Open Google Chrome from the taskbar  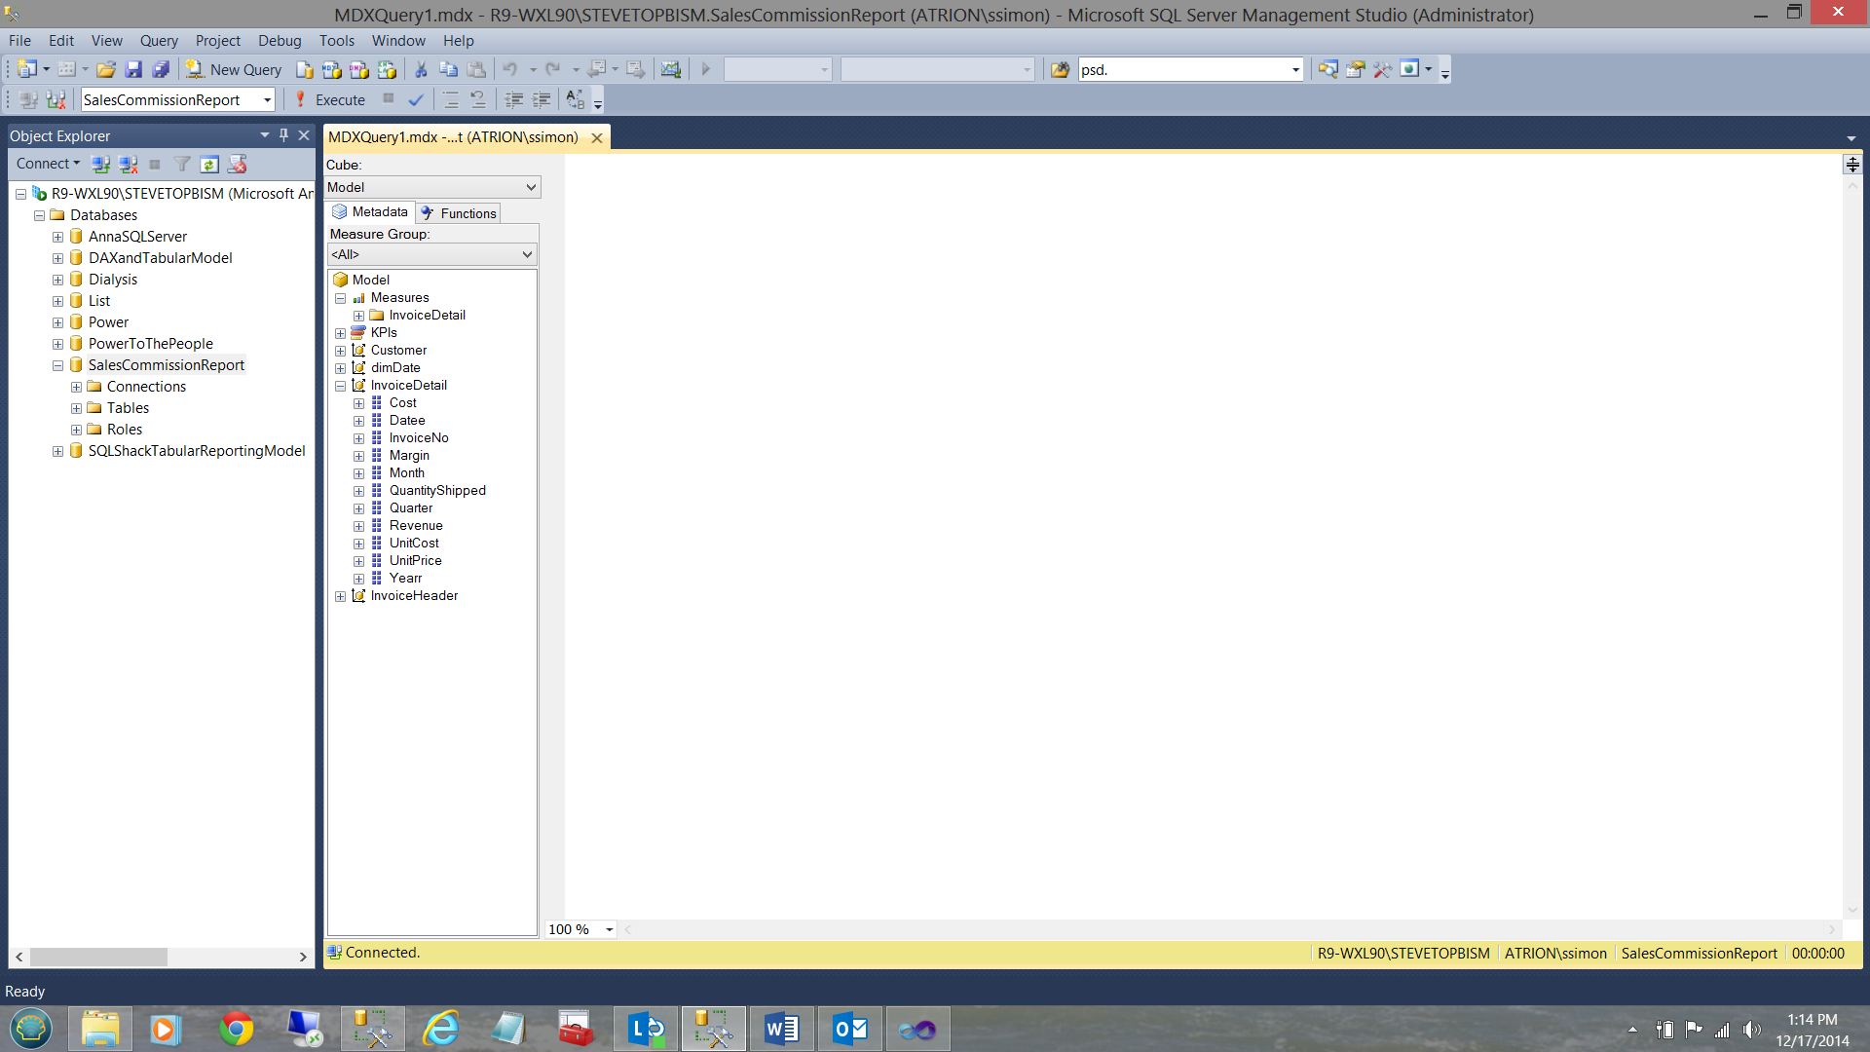[x=236, y=1029]
